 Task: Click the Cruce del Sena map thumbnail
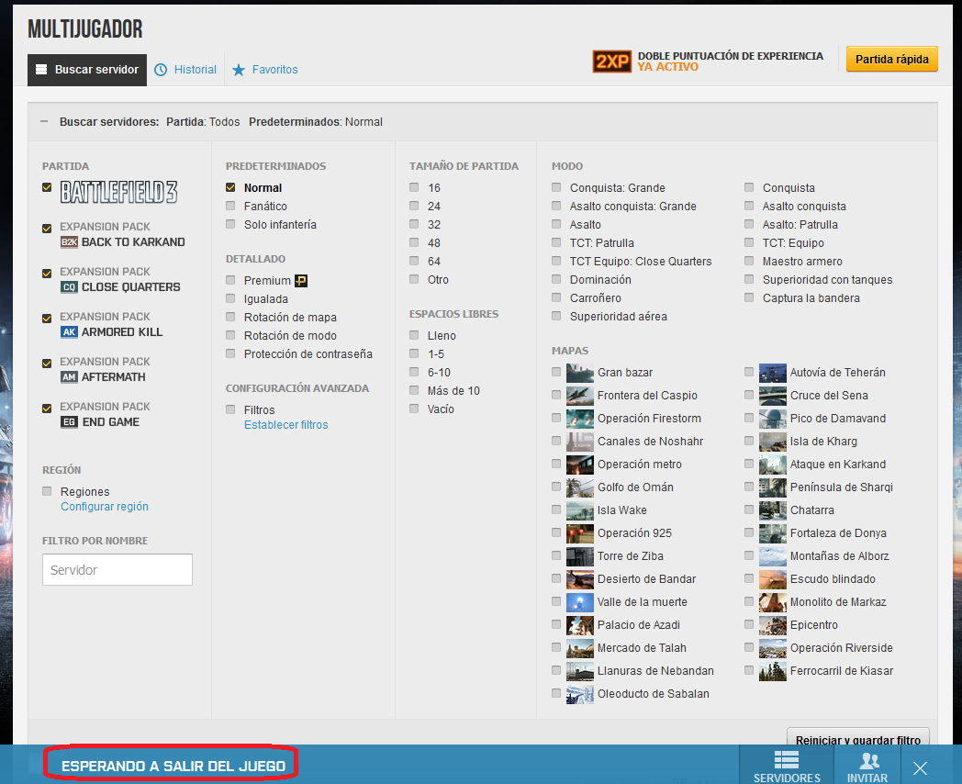[772, 396]
